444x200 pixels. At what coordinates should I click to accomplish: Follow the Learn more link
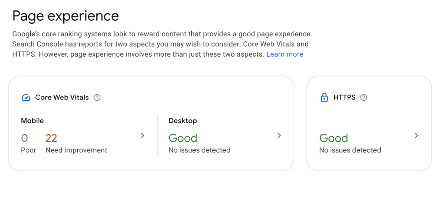[x=284, y=54]
